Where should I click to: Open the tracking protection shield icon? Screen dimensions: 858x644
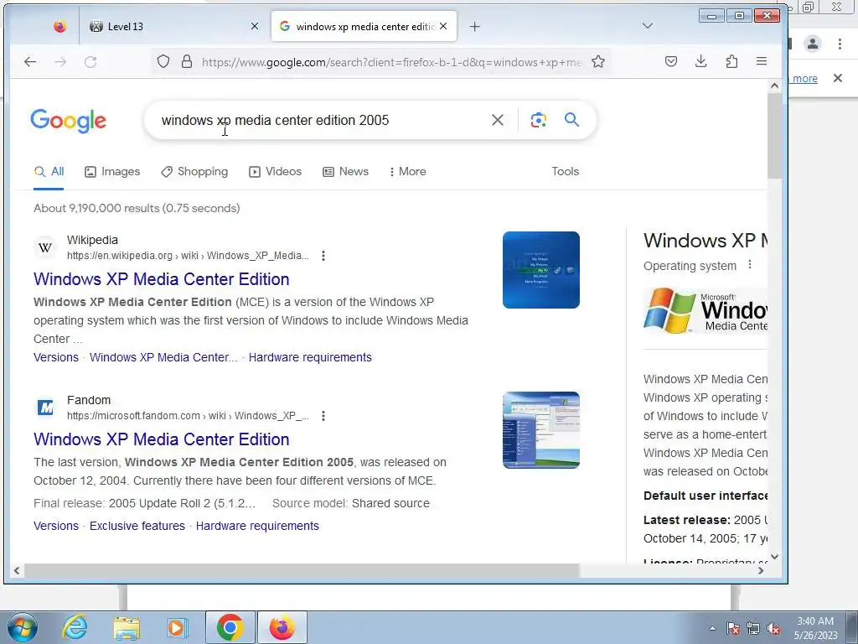pyautogui.click(x=163, y=61)
